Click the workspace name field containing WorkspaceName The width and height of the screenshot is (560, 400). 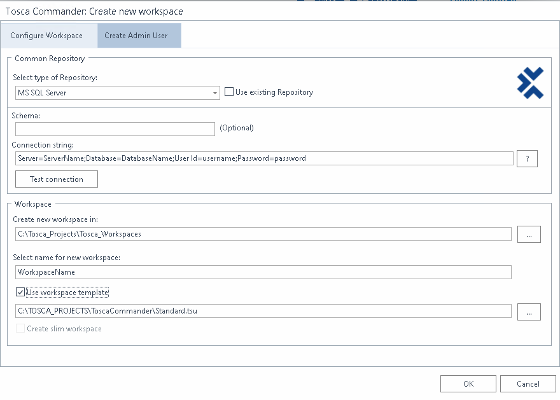(x=263, y=272)
